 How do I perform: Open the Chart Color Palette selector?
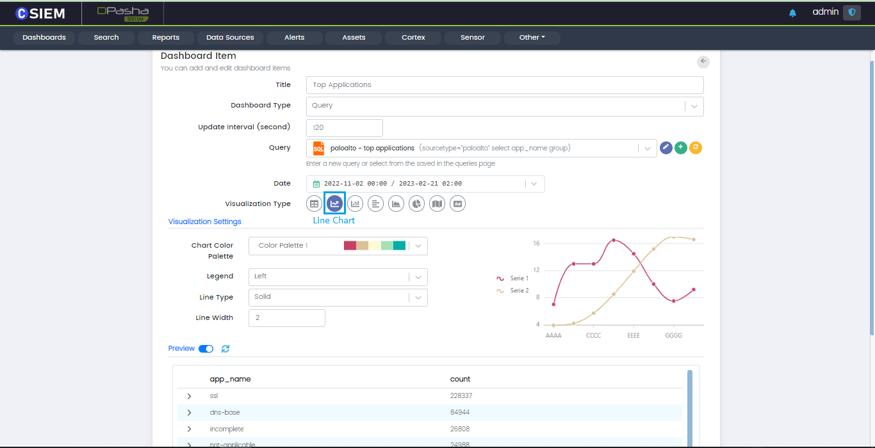[x=338, y=246]
